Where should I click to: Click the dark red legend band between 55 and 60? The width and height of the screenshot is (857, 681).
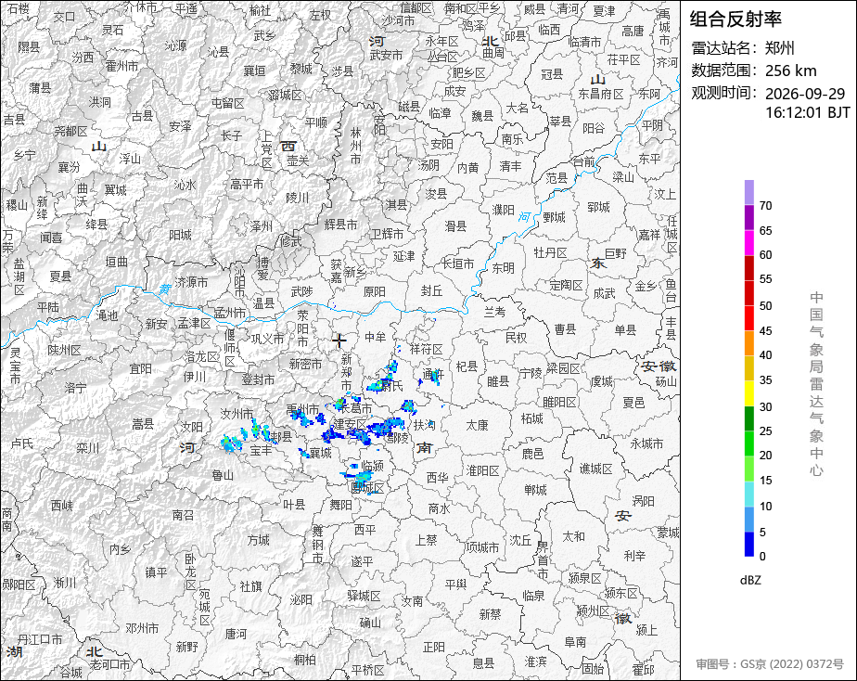[x=748, y=268]
